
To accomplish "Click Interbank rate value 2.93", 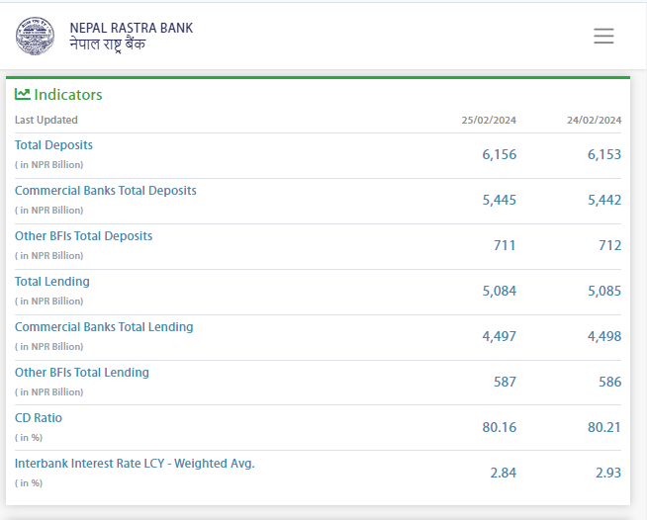I will pyautogui.click(x=607, y=473).
